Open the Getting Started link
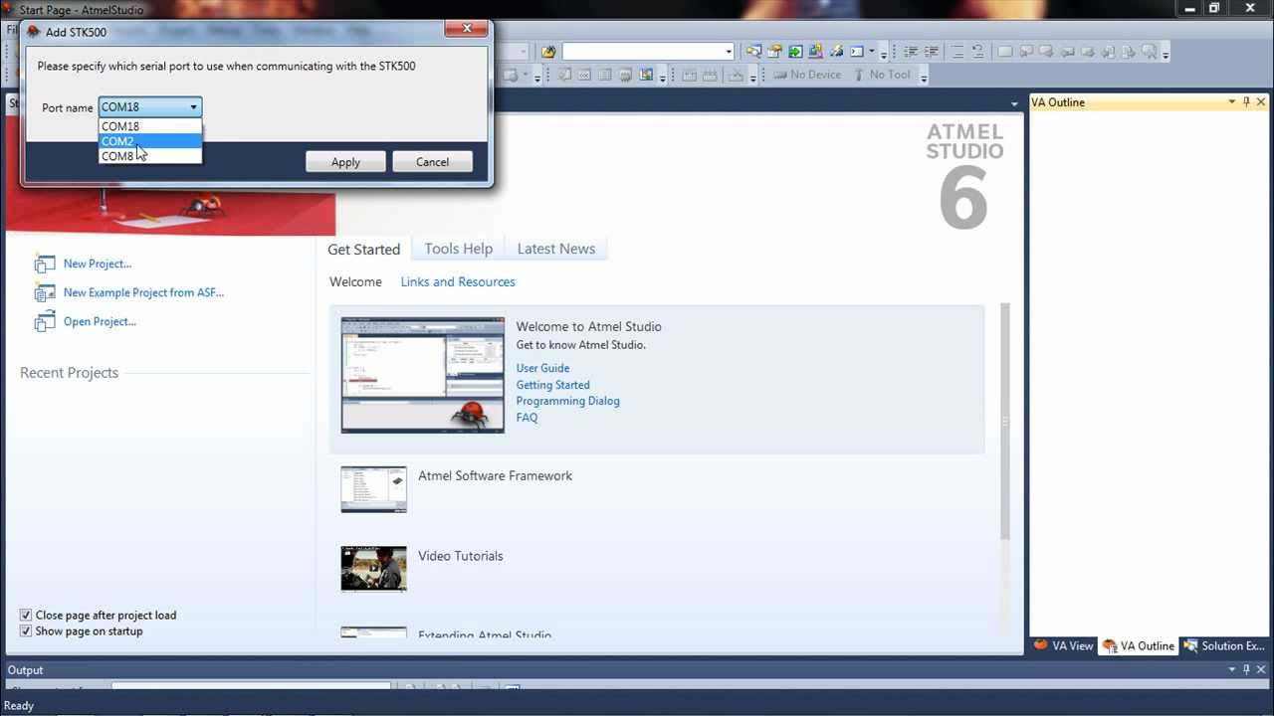Image resolution: width=1274 pixels, height=716 pixels. tap(552, 385)
